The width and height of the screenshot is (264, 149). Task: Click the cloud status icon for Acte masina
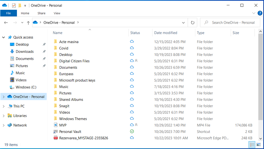[132, 41]
